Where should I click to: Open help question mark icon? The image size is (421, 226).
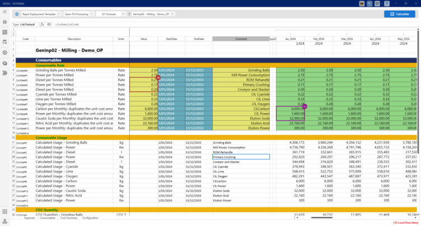point(387,3)
